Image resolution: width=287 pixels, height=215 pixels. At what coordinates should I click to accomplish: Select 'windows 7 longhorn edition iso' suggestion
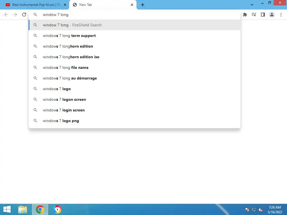(135, 57)
